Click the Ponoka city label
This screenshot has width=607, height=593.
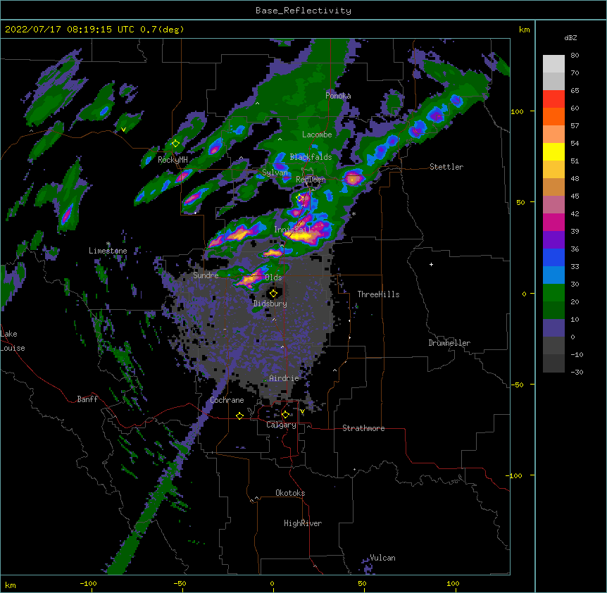(338, 96)
